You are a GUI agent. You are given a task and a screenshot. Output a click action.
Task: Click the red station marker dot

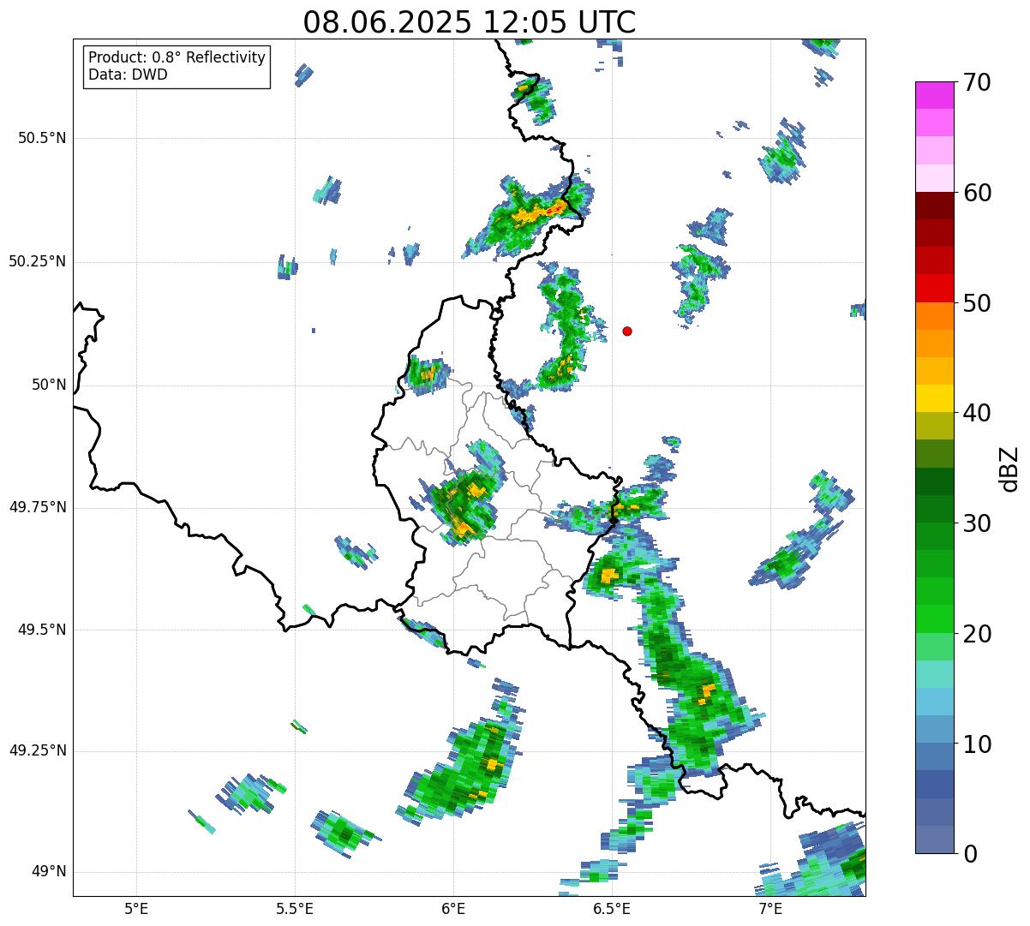tap(627, 331)
